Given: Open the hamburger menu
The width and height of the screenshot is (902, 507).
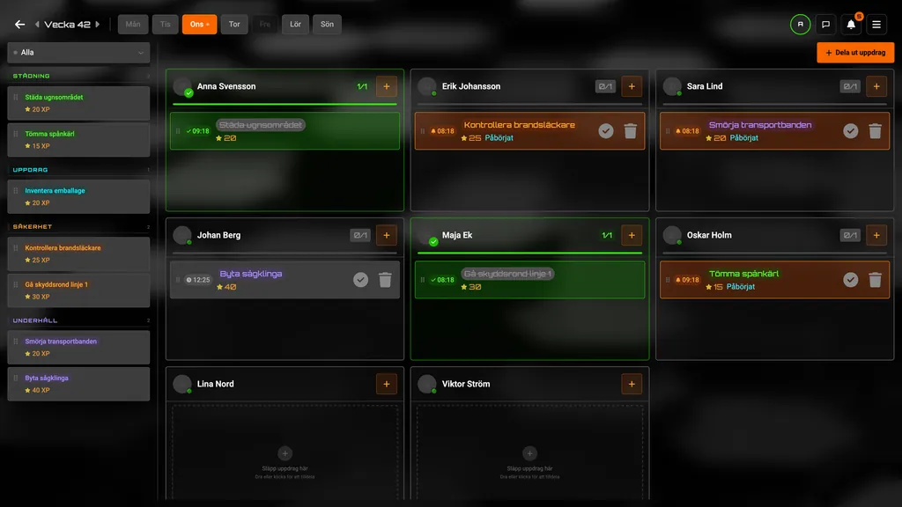Looking at the screenshot, I should (876, 24).
